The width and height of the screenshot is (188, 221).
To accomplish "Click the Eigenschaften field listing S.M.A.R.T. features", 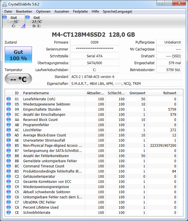I will point(126,84).
